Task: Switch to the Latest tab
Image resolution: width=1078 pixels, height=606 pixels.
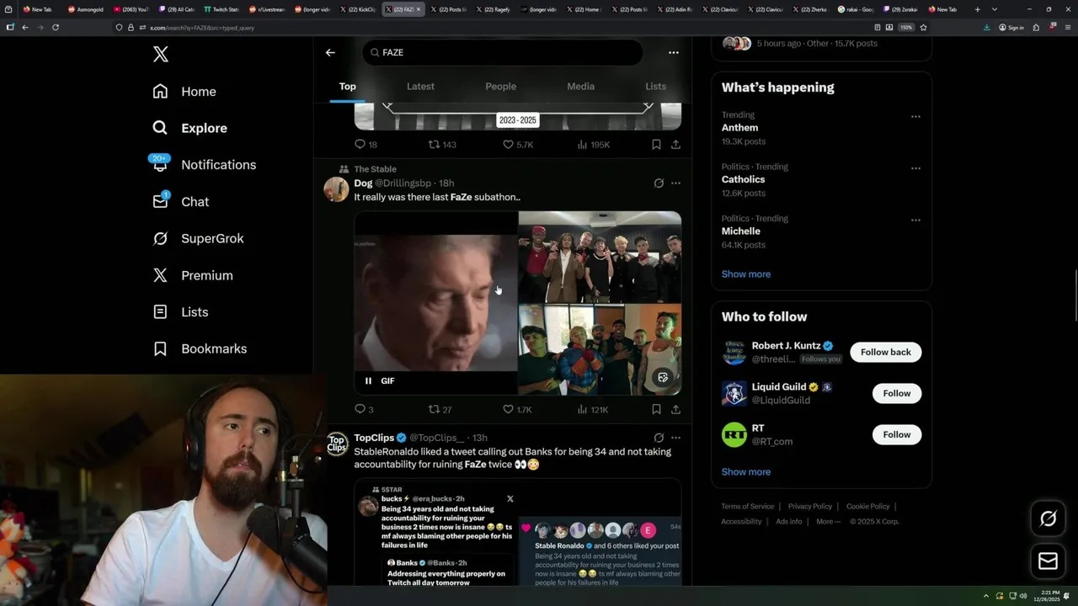Action: (x=420, y=87)
